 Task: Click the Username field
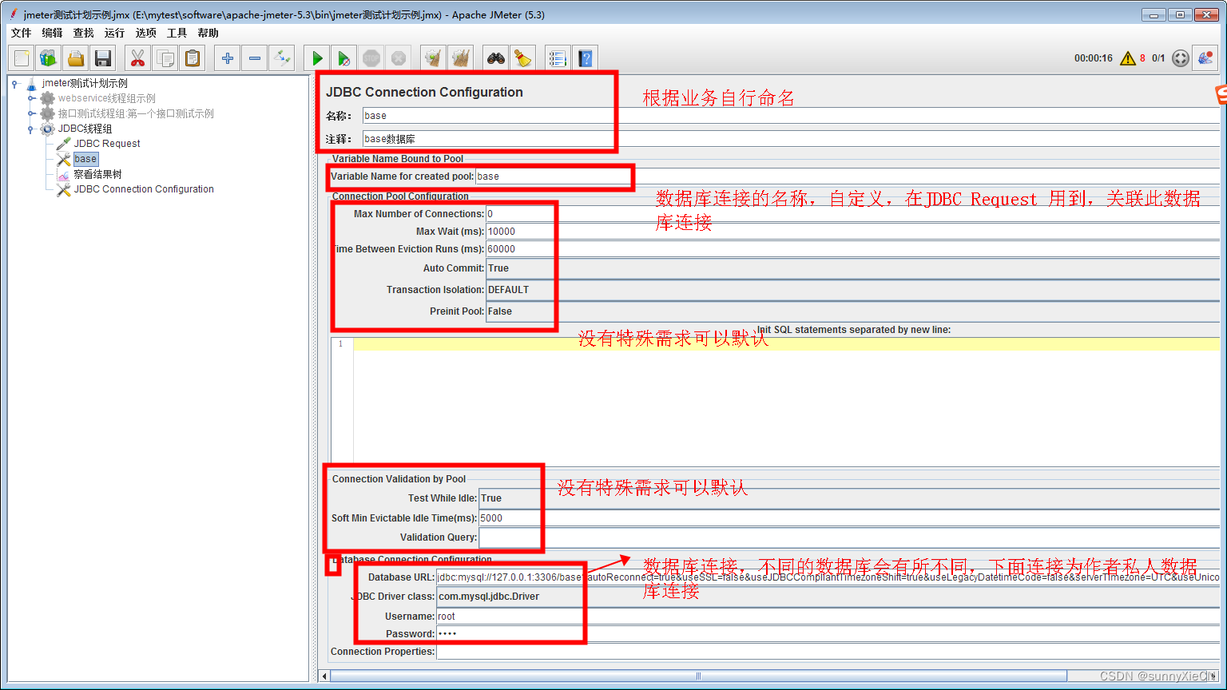click(828, 617)
